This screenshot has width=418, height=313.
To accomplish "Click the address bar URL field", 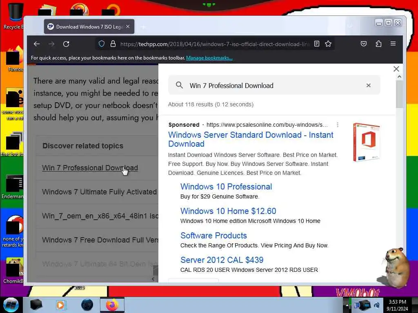I will point(215,44).
